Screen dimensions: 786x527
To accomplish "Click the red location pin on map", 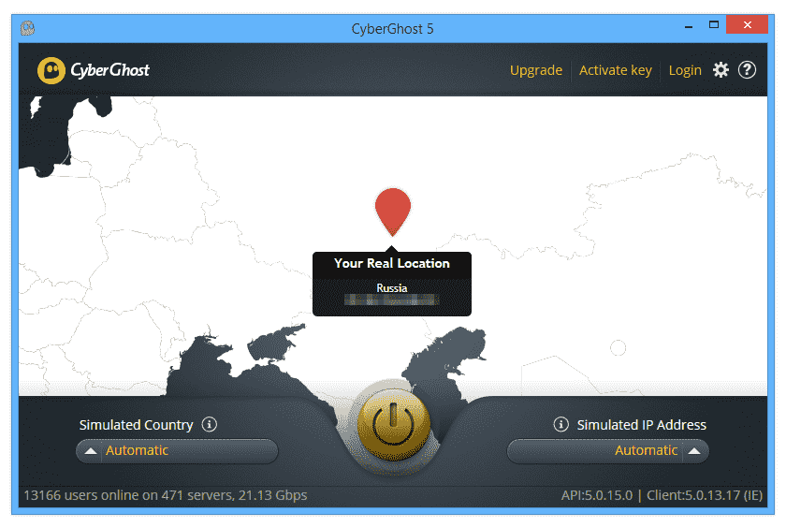I will (393, 209).
